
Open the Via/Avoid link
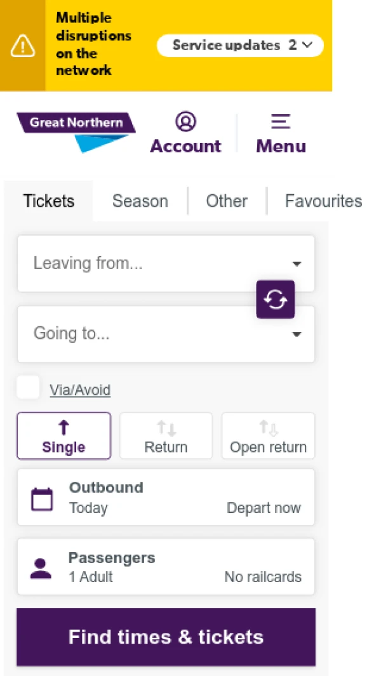coord(80,390)
